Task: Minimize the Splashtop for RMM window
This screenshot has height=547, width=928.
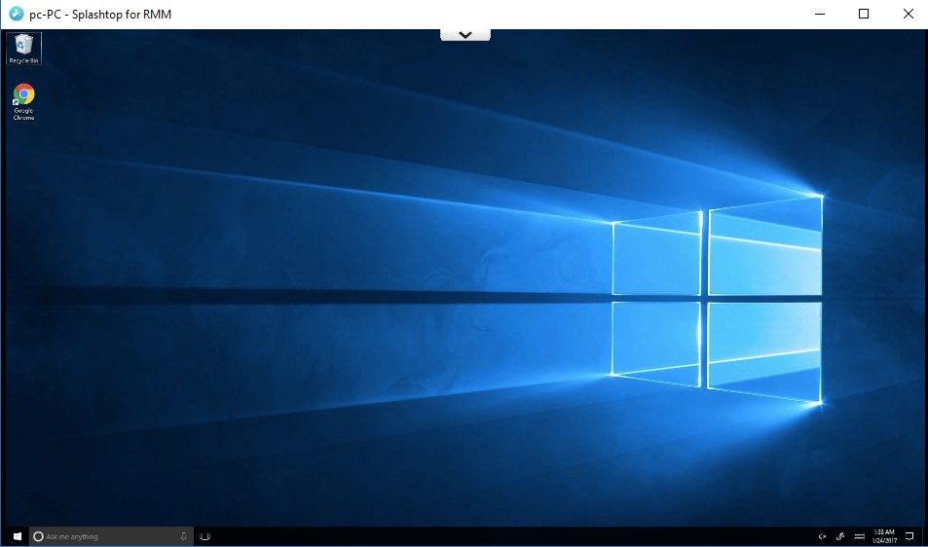Action: point(820,14)
